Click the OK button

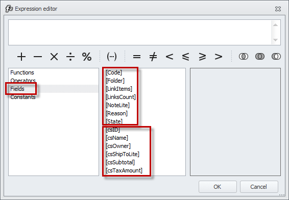pos(218,187)
